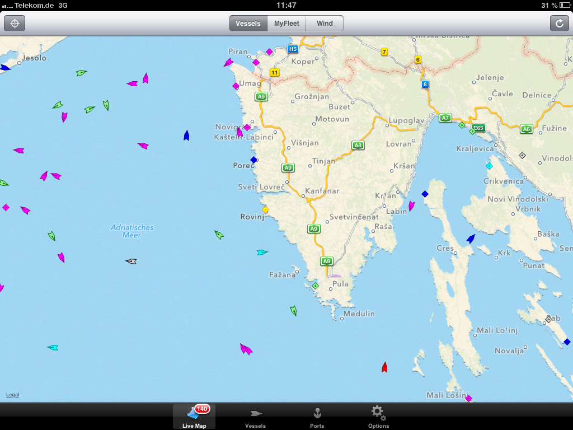This screenshot has height=430, width=573.
Task: Open the Live Map tab
Action: [x=194, y=417]
